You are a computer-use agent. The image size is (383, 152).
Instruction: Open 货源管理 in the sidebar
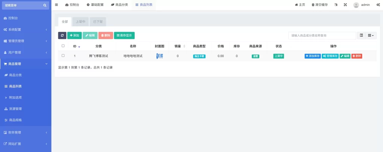tap(26, 109)
